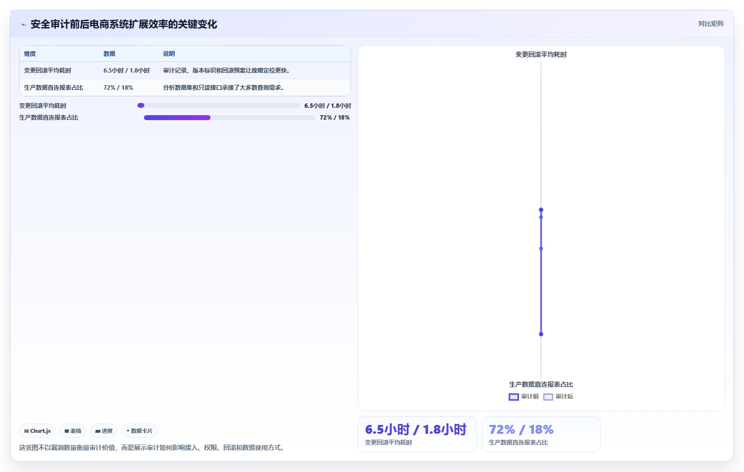
Task: Click the chart axis label 变更回滚平均耗时 at top
Action: (x=541, y=54)
